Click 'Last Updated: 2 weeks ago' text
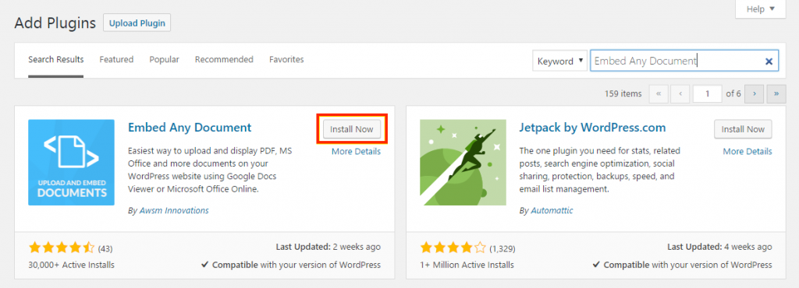 (328, 248)
